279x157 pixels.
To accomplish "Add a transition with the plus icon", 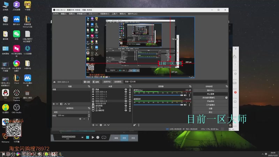I will click(x=80, y=119).
